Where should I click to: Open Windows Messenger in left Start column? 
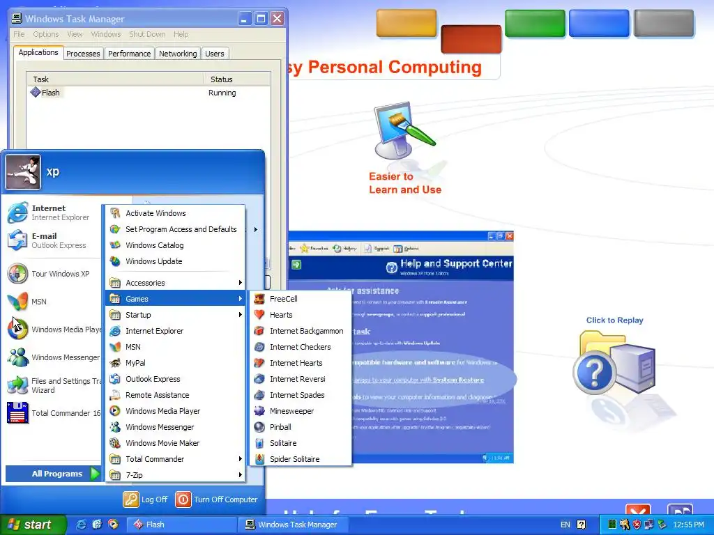coord(53,357)
